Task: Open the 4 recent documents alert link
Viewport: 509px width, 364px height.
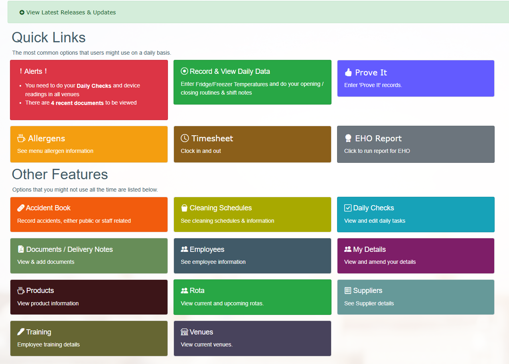Action: pyautogui.click(x=77, y=103)
